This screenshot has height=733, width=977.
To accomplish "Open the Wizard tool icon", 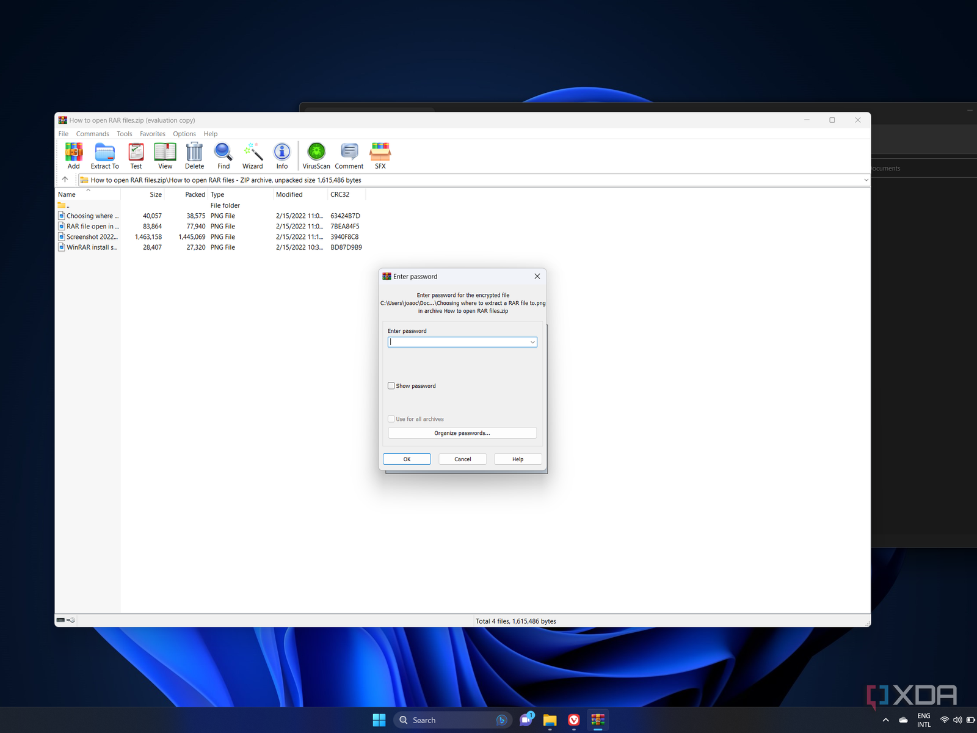I will tap(252, 155).
